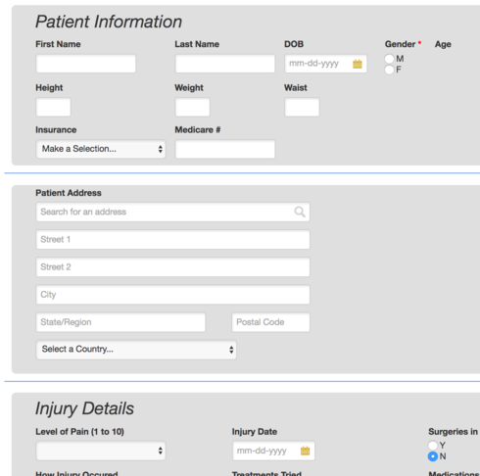Click the City text field
Screen dimensions: 480x476
tap(172, 295)
